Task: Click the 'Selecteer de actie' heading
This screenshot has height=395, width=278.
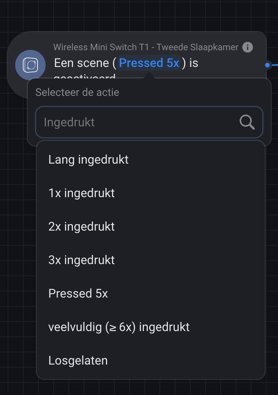Action: [x=77, y=92]
